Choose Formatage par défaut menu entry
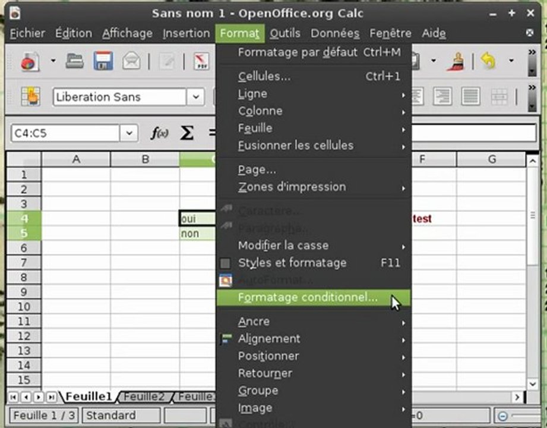The image size is (547, 428). click(x=314, y=52)
